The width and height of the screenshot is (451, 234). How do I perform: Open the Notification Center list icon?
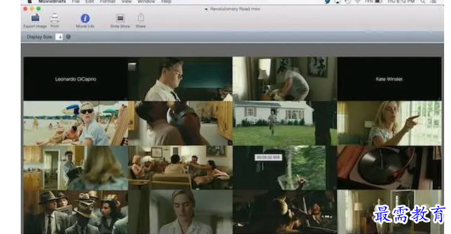[x=433, y=1]
